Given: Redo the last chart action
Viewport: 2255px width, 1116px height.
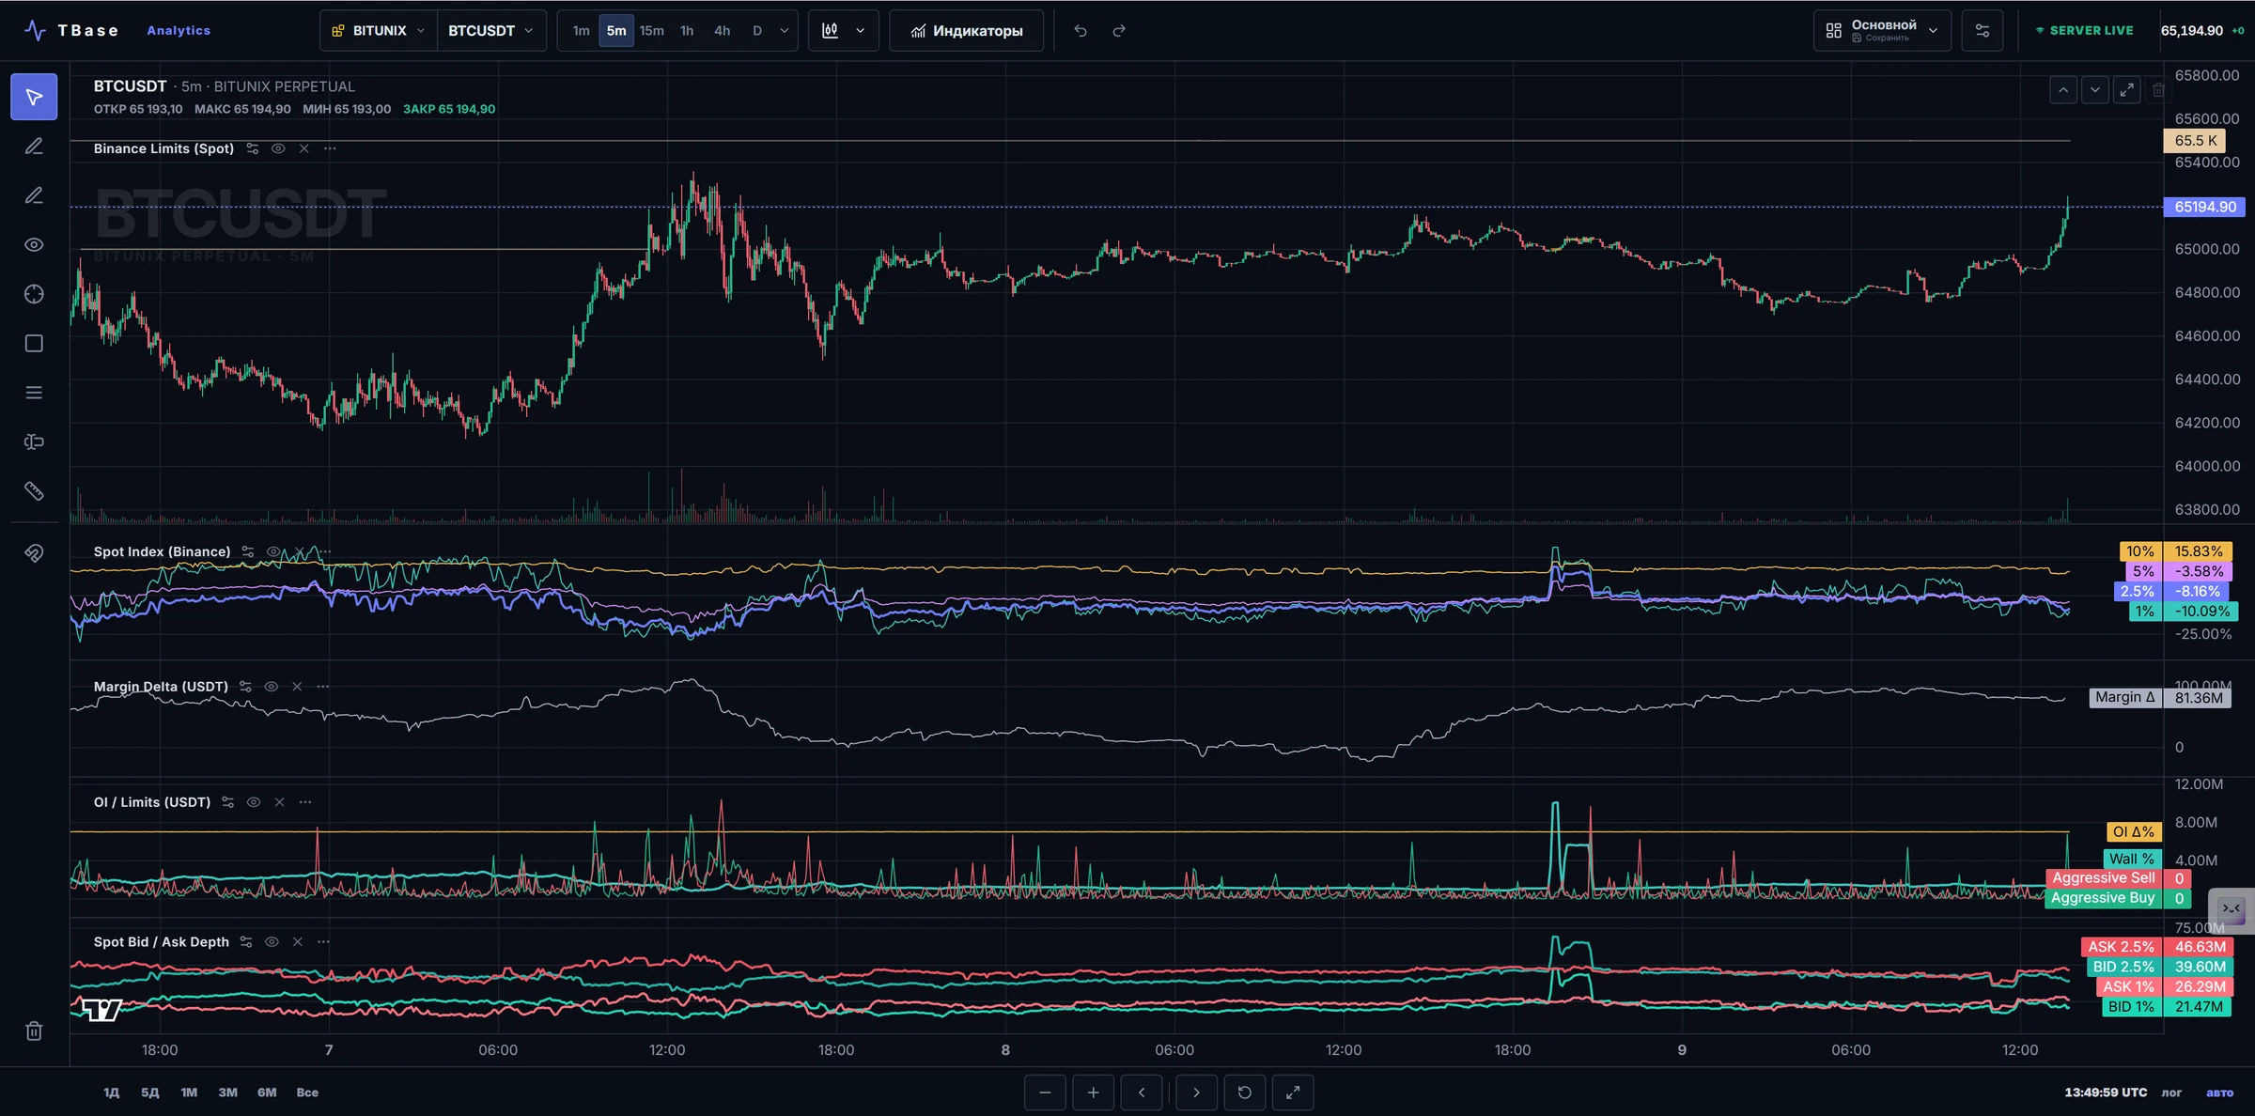Looking at the screenshot, I should pyautogui.click(x=1119, y=31).
